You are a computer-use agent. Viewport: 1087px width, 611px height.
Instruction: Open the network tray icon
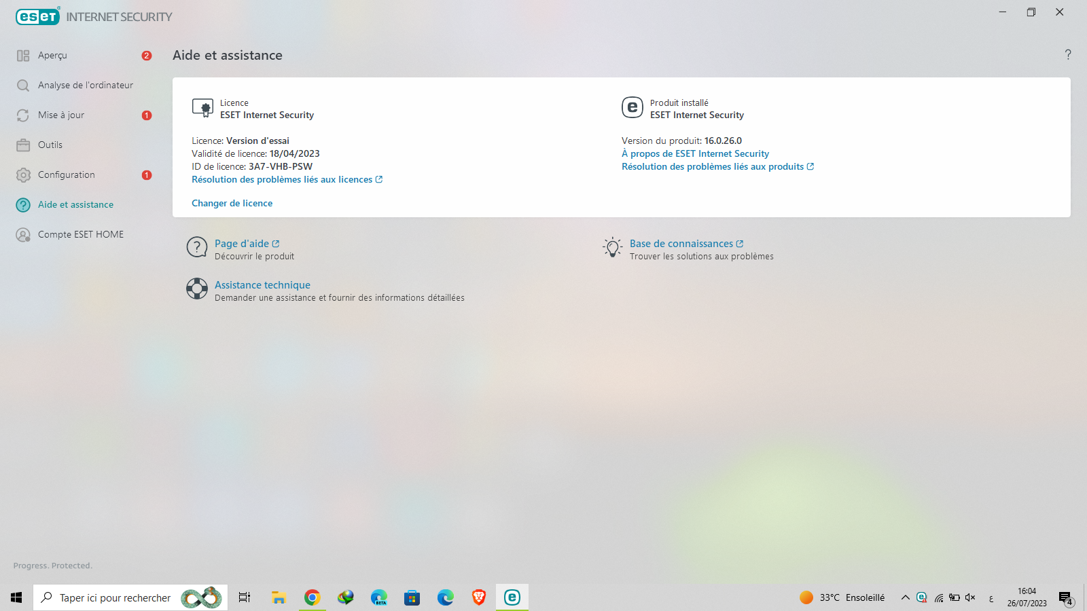(x=938, y=597)
